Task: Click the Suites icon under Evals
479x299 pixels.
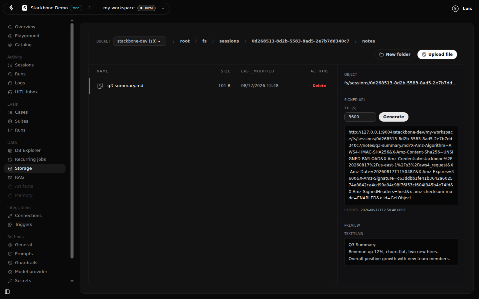Action: coord(10,121)
